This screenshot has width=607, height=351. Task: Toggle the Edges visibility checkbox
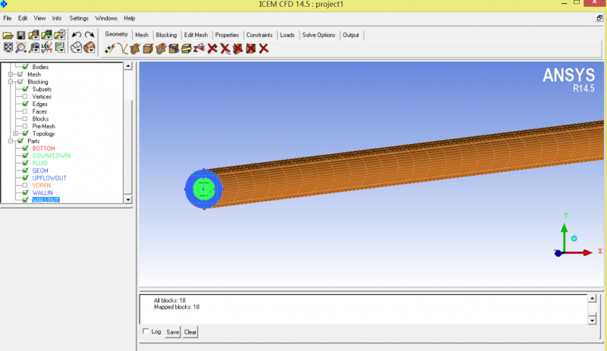(x=25, y=104)
